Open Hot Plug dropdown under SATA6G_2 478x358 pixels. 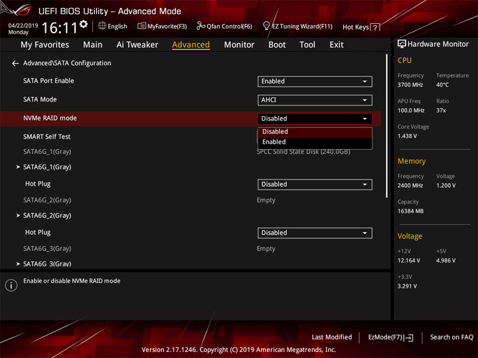click(x=315, y=233)
